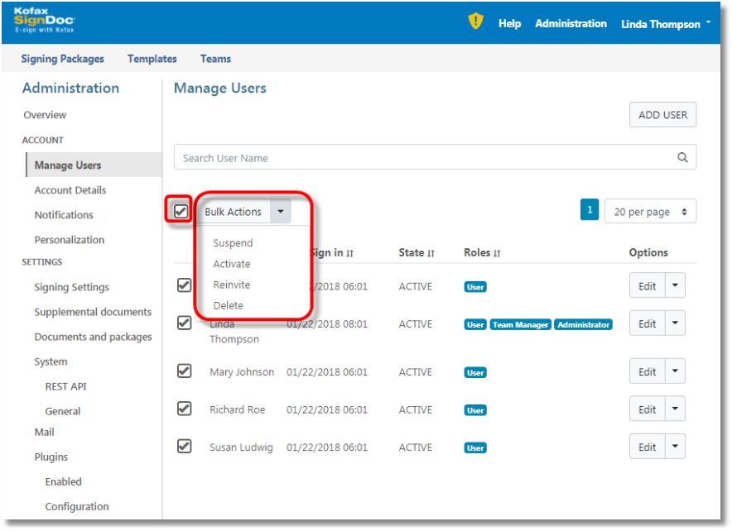Expand the Bulk Actions dropdown arrow
The width and height of the screenshot is (732, 531).
(281, 212)
